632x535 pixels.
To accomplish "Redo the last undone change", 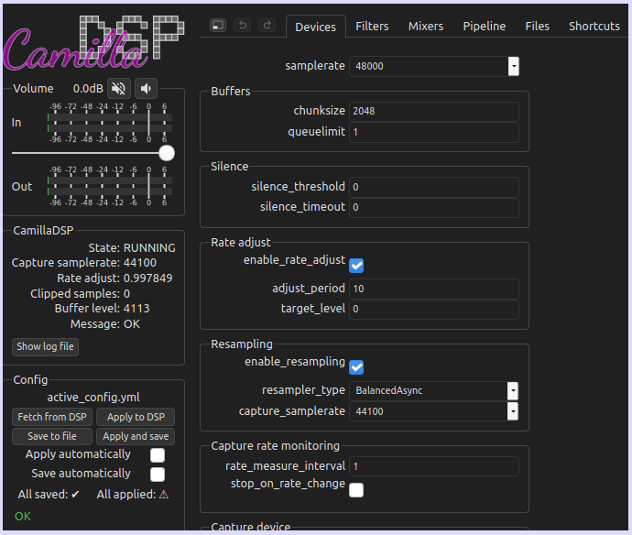I will pos(267,26).
